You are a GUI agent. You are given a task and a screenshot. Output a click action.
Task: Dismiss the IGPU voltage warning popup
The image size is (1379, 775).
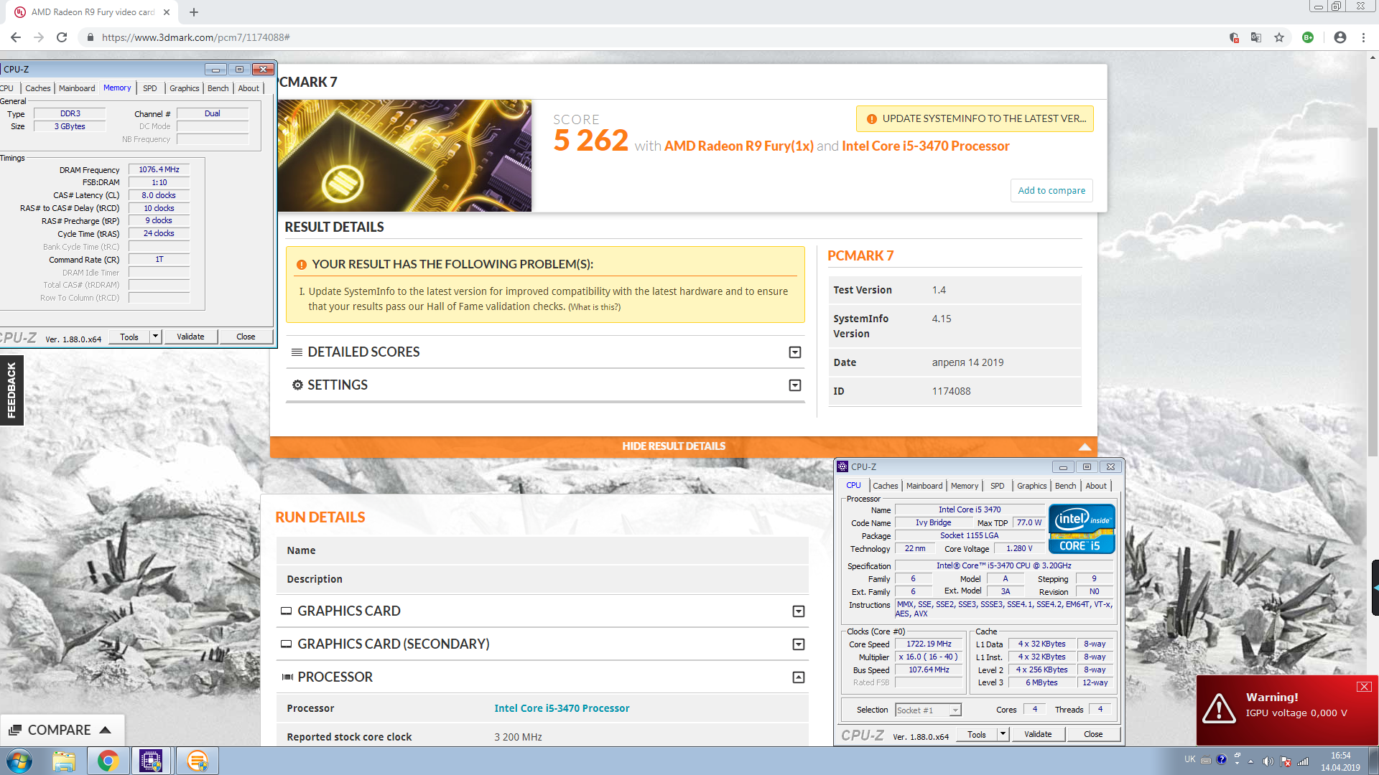pyautogui.click(x=1364, y=687)
